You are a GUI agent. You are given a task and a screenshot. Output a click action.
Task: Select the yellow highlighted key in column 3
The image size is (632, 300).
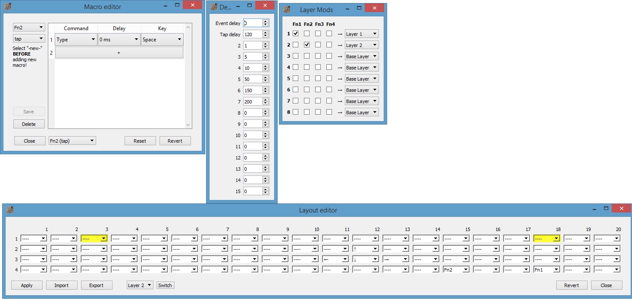pos(94,238)
